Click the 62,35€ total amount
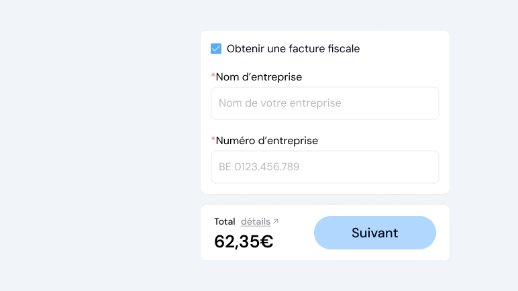The image size is (518, 291). coord(243,241)
